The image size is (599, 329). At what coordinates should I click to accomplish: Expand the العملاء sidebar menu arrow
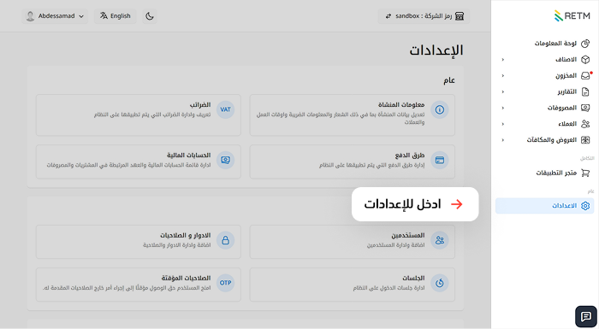point(503,124)
